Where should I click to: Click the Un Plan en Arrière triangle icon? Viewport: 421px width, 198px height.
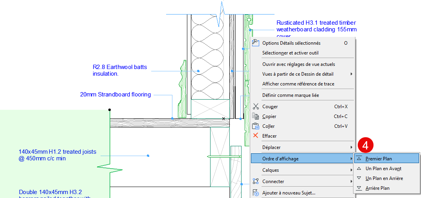tap(359, 178)
